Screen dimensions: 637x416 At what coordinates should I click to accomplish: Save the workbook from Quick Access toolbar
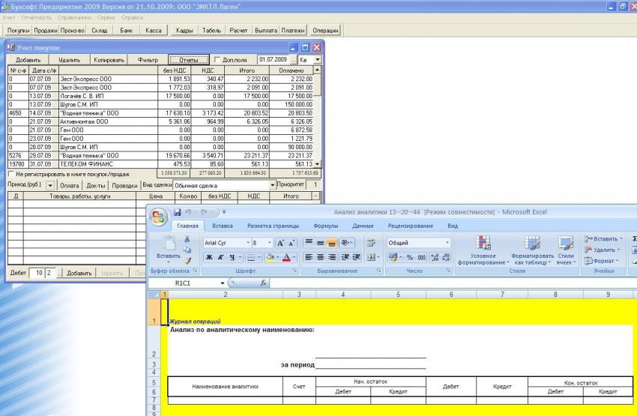coord(178,212)
